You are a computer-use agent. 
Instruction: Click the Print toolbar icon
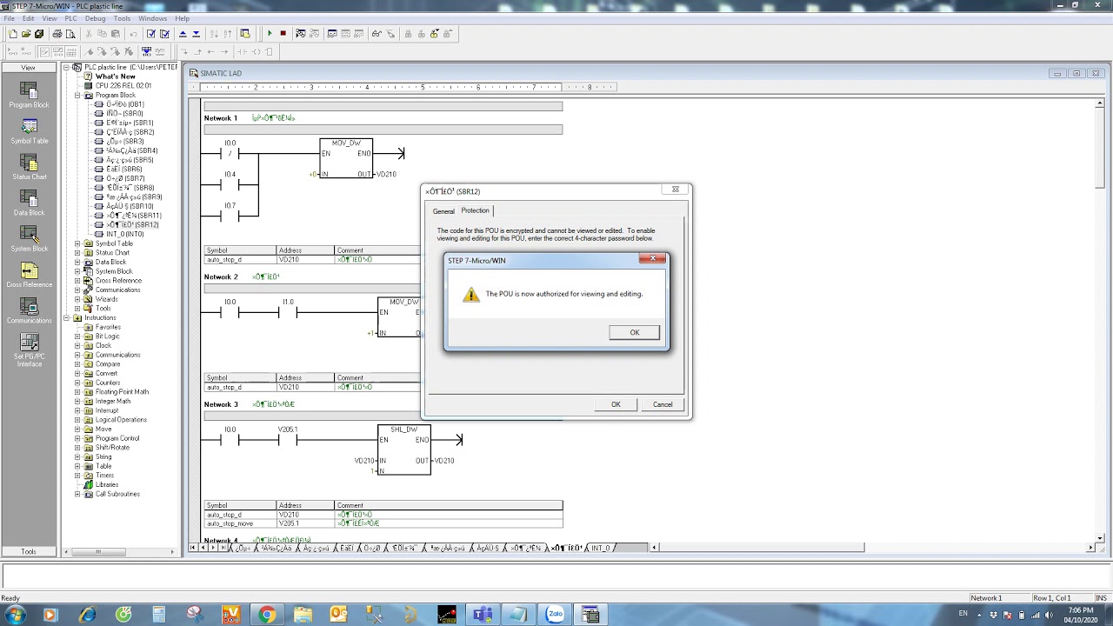tap(57, 34)
